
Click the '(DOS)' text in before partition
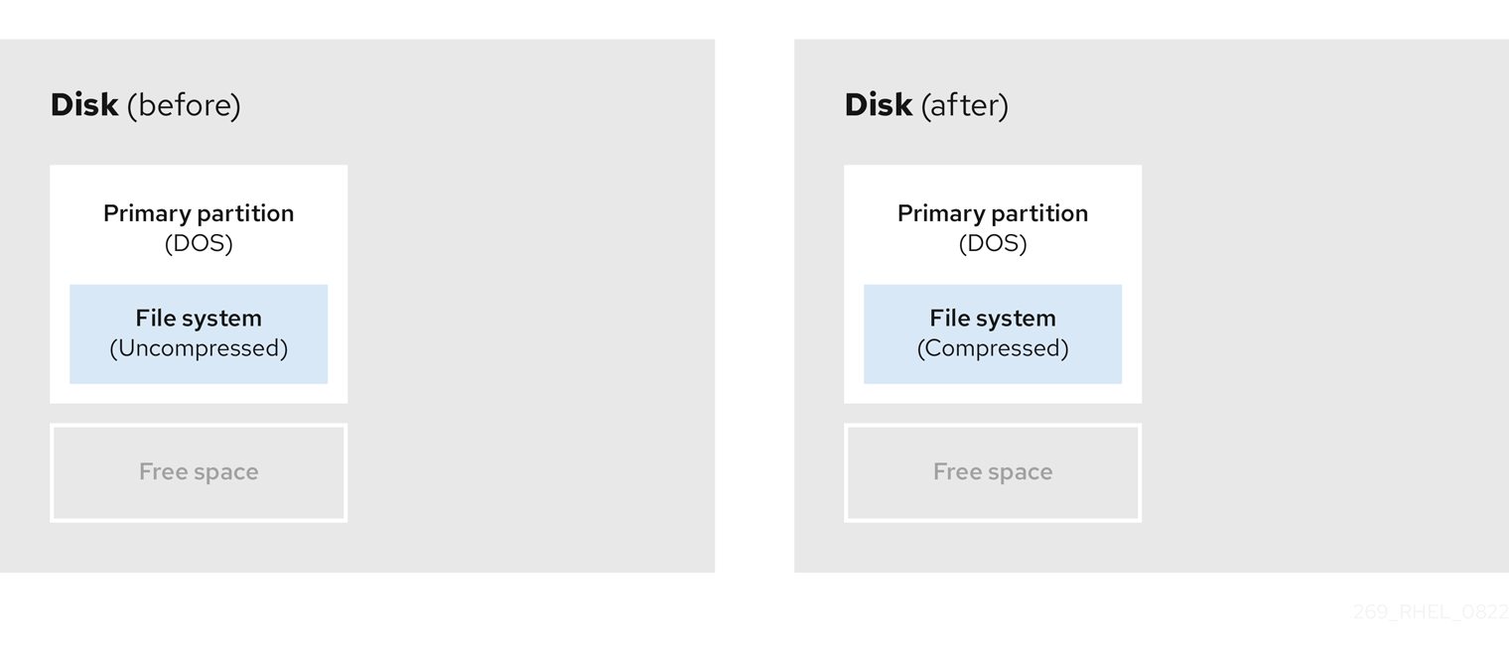(x=199, y=244)
